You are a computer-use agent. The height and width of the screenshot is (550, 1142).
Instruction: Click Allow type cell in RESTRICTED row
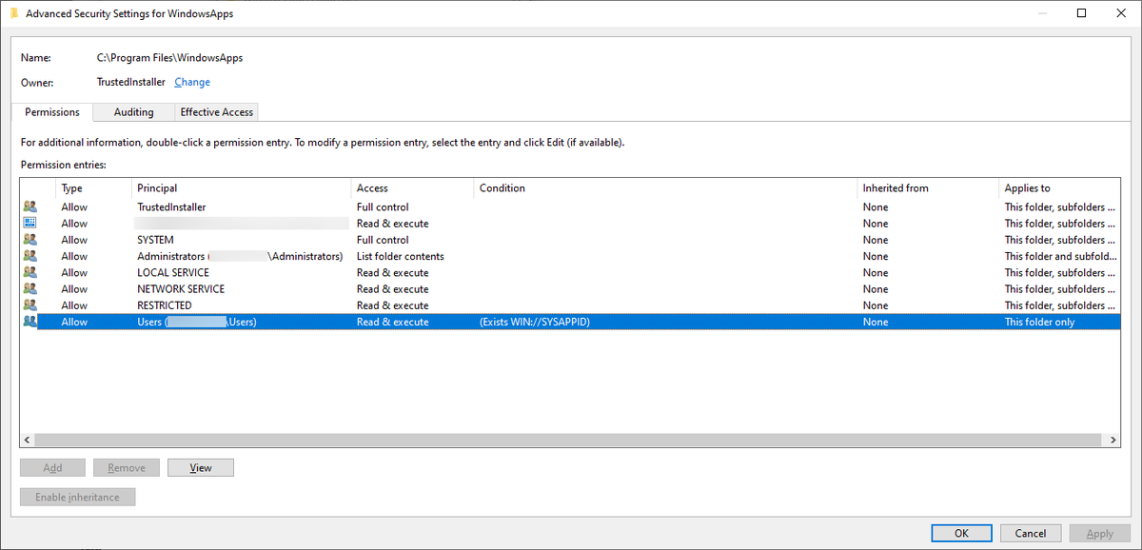[x=74, y=305]
